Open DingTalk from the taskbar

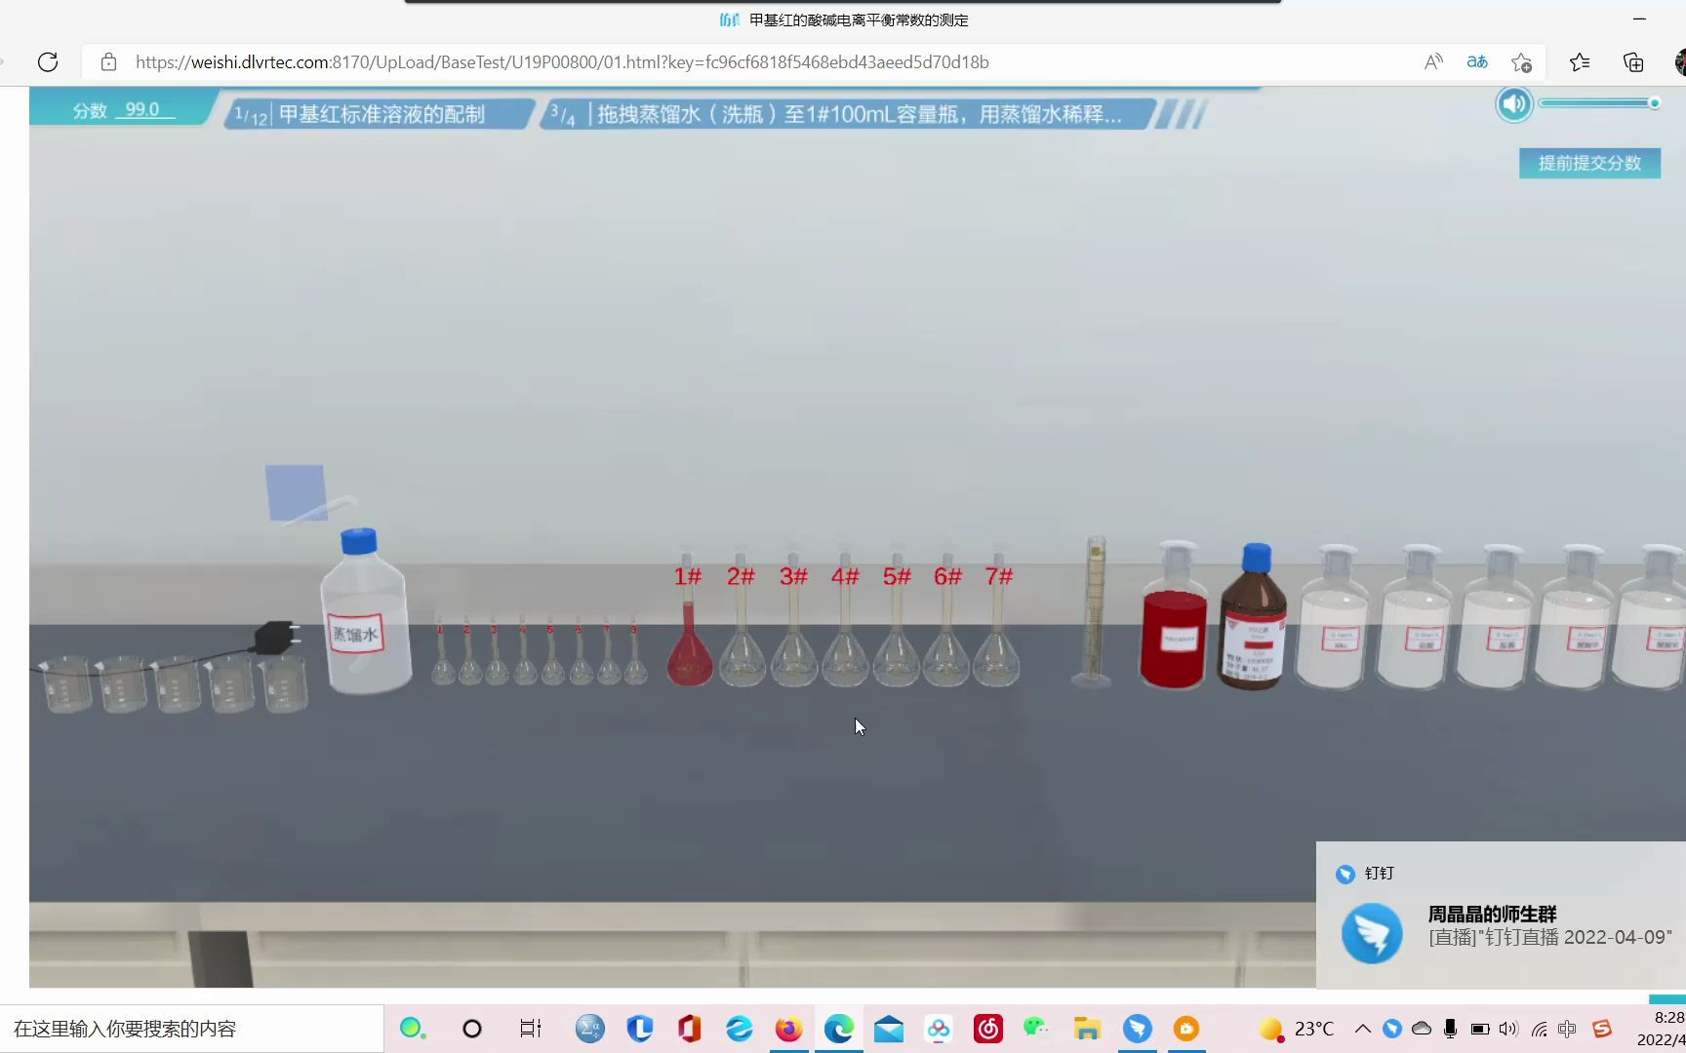tap(1137, 1029)
